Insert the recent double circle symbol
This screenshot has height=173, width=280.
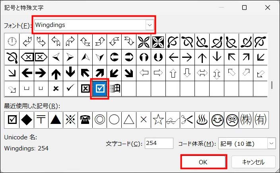[x=100, y=120]
